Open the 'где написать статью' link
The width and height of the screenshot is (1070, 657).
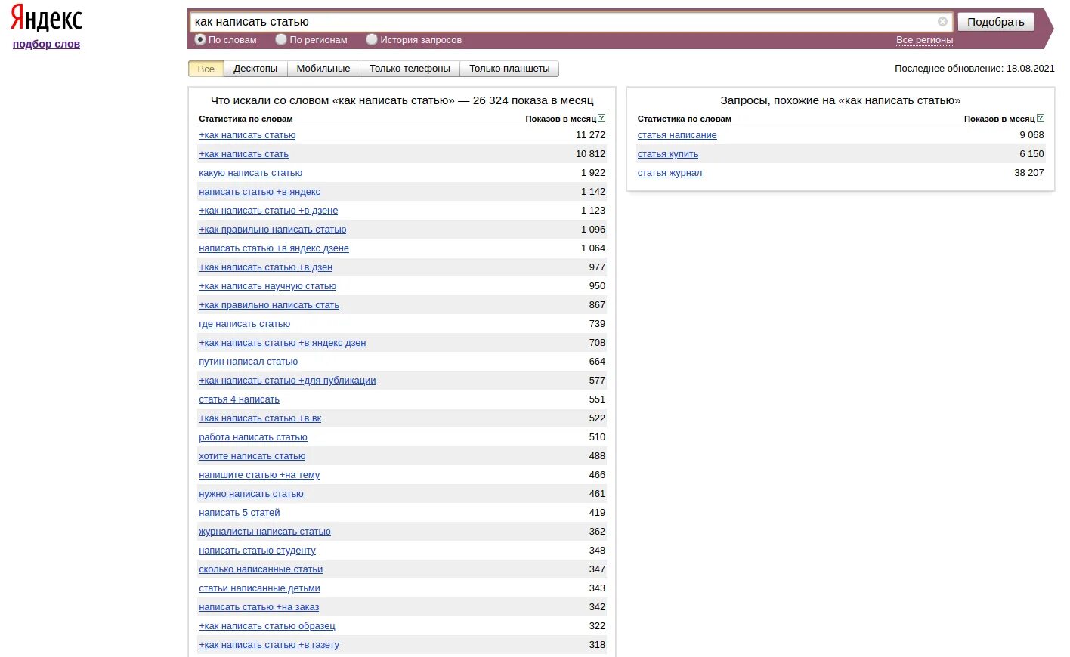point(244,324)
